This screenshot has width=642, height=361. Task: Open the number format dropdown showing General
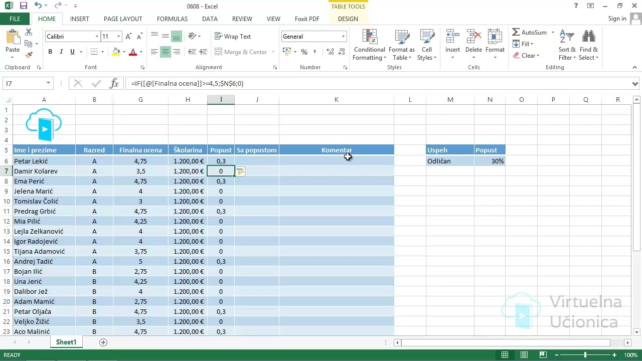[x=344, y=37]
